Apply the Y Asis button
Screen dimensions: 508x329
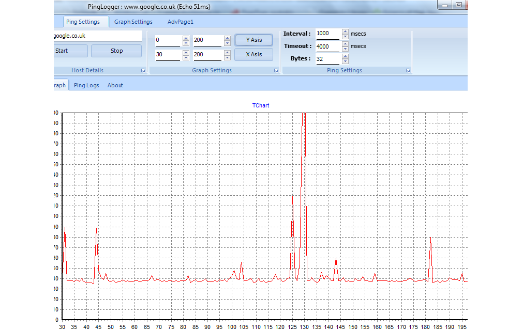(253, 40)
